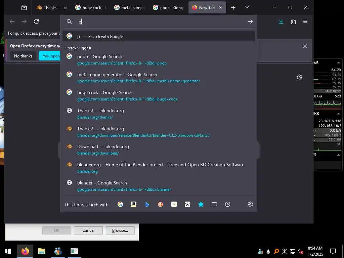Click Browse... in background dialog
Image resolution: width=344 pixels, height=258 pixels.
tap(120, 230)
